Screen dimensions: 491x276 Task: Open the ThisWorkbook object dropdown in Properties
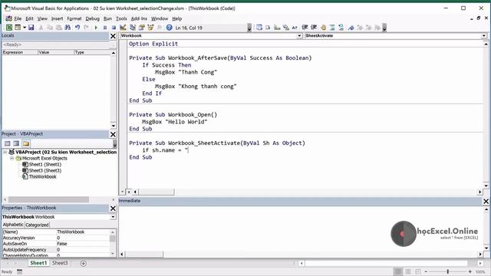(113, 217)
